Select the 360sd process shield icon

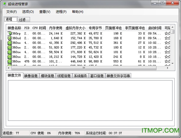pos(10,38)
